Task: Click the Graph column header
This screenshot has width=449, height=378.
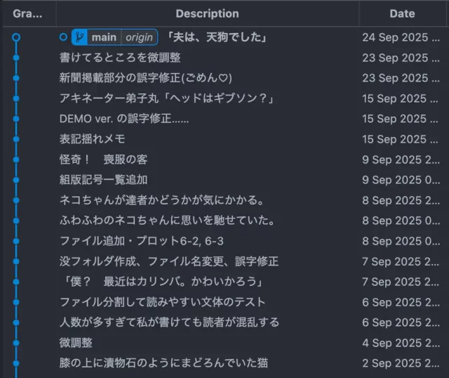Action: pos(27,13)
